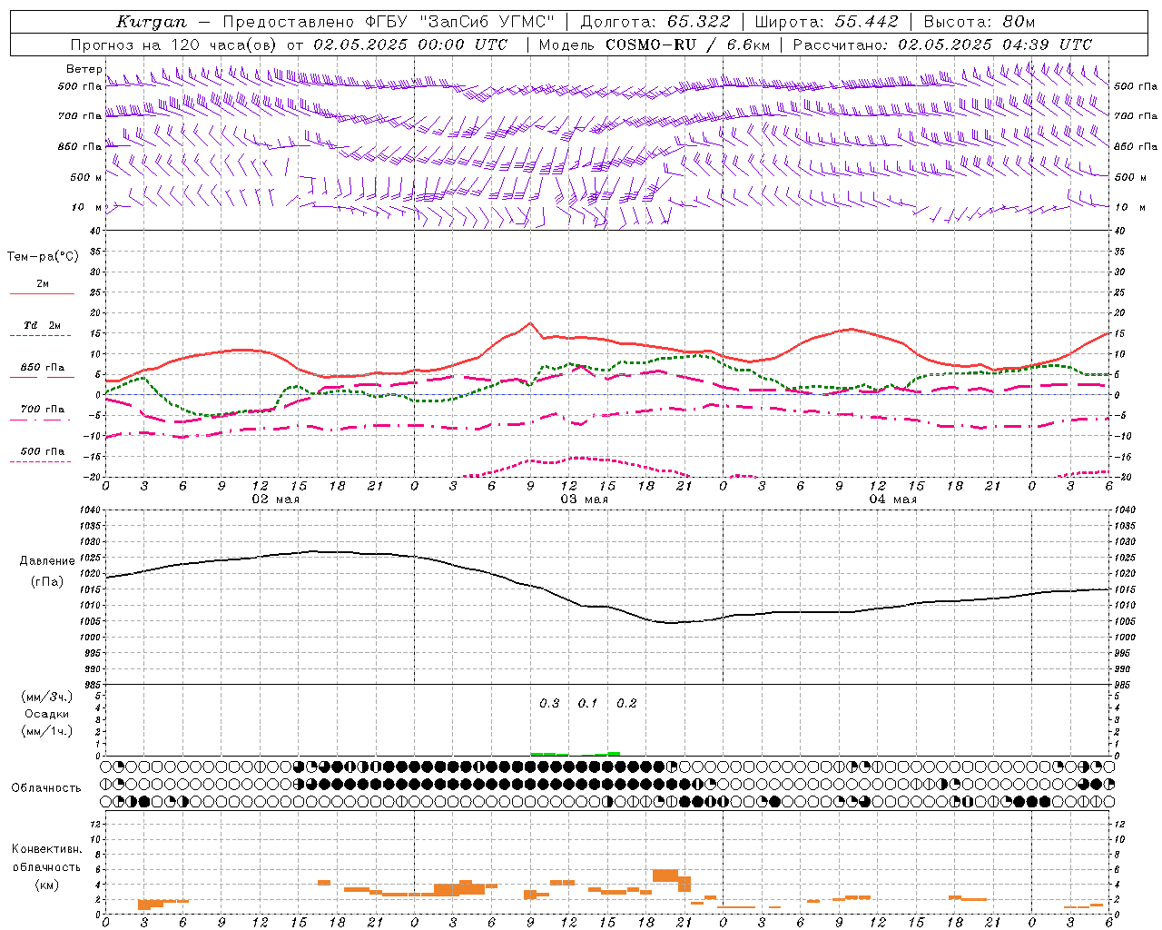The width and height of the screenshot is (1162, 930).
Task: Click the Облачность cloud cover row label
Action: point(46,787)
